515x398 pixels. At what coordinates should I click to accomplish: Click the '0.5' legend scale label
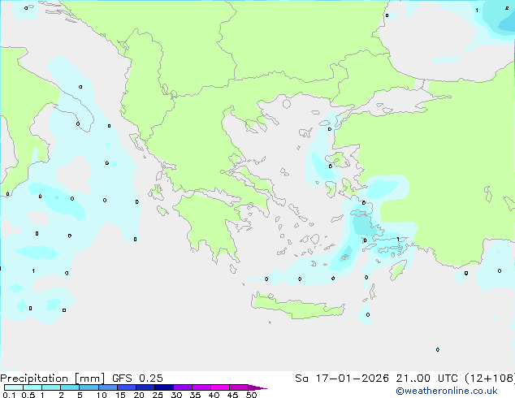[28, 395]
